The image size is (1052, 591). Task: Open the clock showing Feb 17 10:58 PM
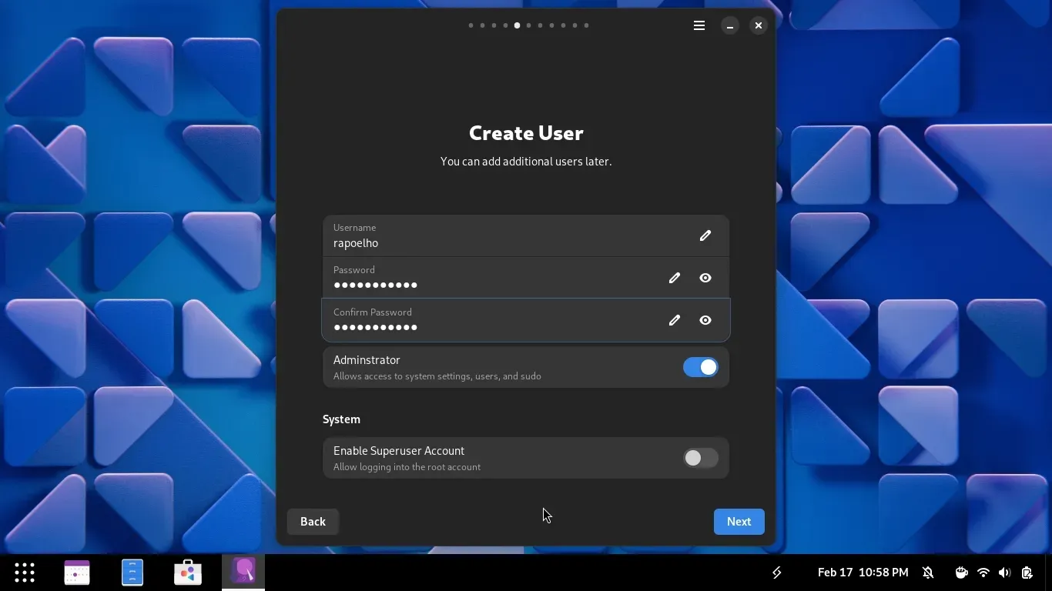pyautogui.click(x=863, y=573)
